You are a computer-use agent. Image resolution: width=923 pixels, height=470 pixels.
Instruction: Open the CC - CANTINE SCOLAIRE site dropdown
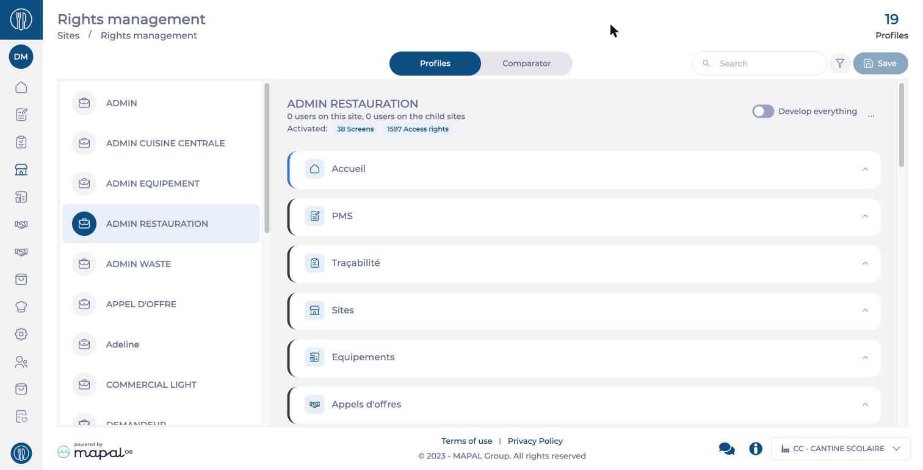pyautogui.click(x=841, y=449)
